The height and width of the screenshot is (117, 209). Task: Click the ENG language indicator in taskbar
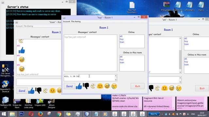(x=193, y=114)
